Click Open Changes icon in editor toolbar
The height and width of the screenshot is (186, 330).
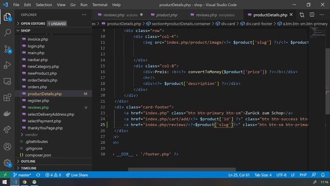pos(302,15)
